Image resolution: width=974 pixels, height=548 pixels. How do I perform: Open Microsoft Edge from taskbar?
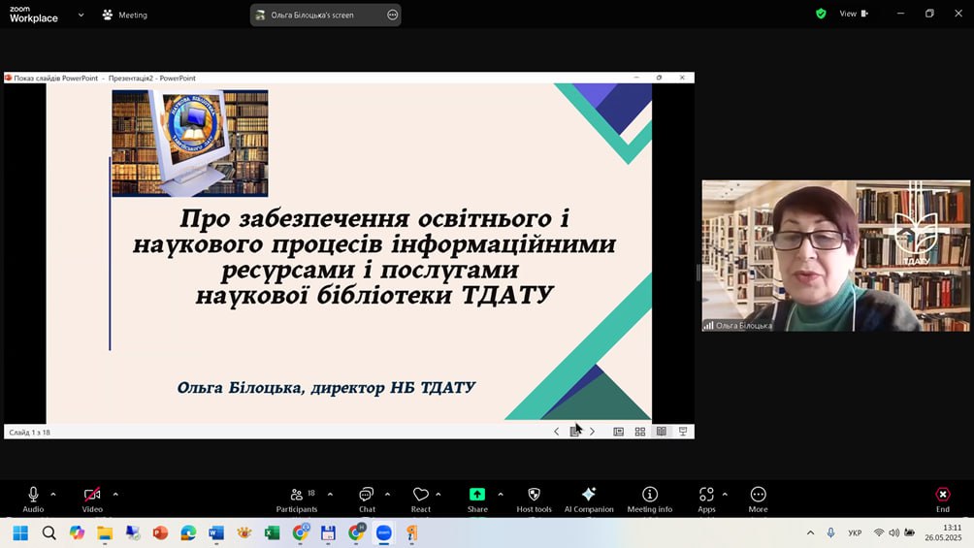(x=188, y=533)
